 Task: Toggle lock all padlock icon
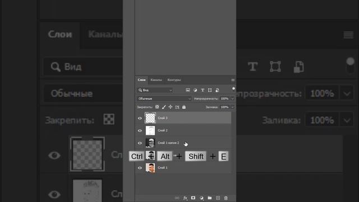(184, 107)
